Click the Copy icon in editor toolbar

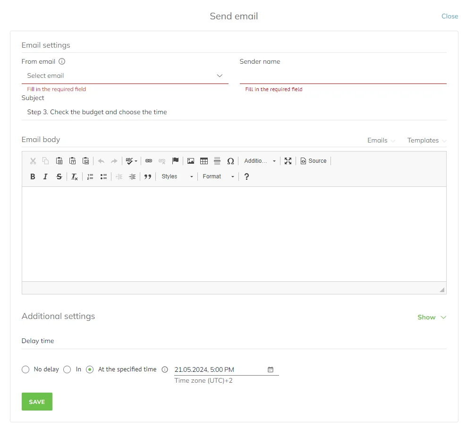[x=45, y=161]
